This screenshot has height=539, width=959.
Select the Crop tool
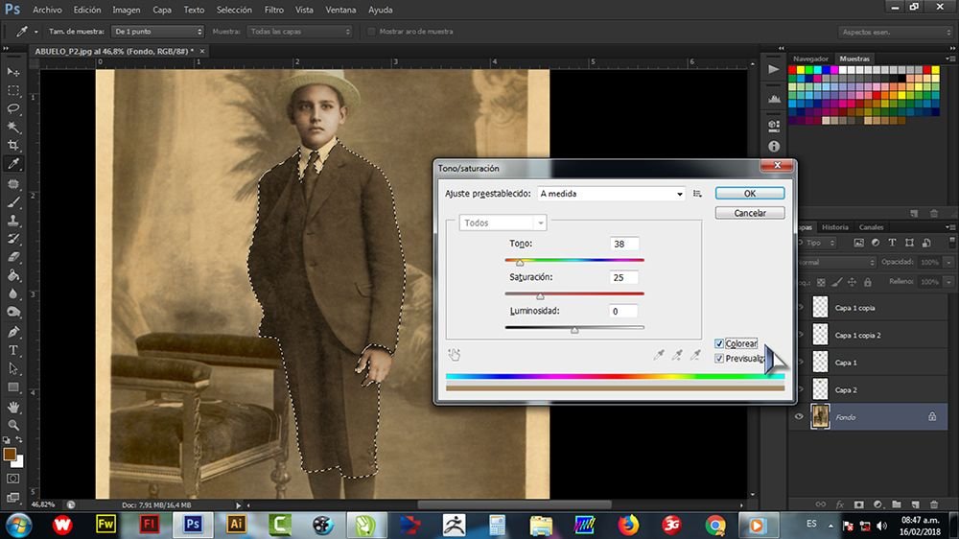click(12, 145)
